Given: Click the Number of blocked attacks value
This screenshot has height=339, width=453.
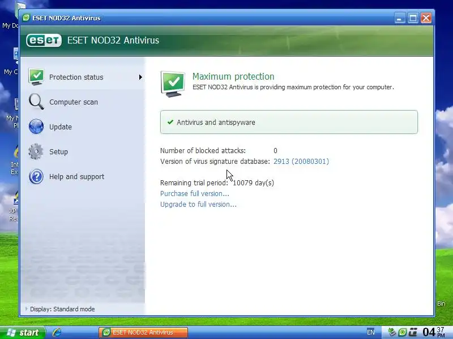Looking at the screenshot, I should 275,150.
